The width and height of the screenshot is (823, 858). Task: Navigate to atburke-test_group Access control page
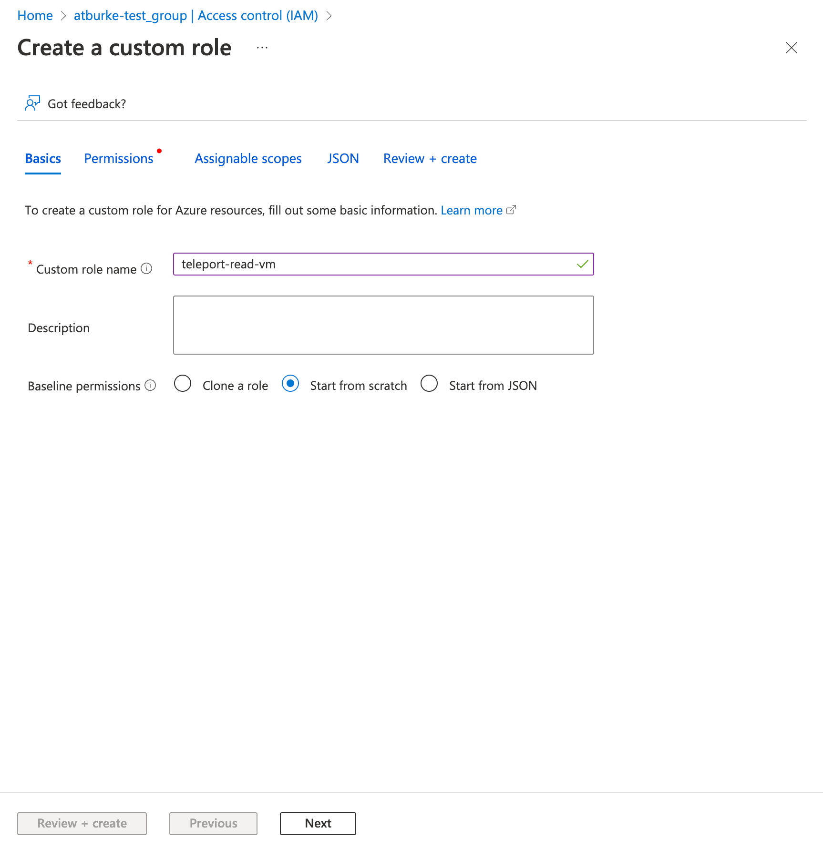coord(195,16)
